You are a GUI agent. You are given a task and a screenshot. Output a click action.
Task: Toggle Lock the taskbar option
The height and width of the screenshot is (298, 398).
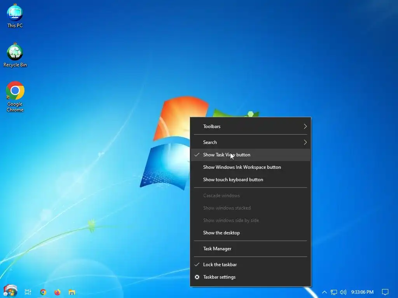tap(251, 265)
